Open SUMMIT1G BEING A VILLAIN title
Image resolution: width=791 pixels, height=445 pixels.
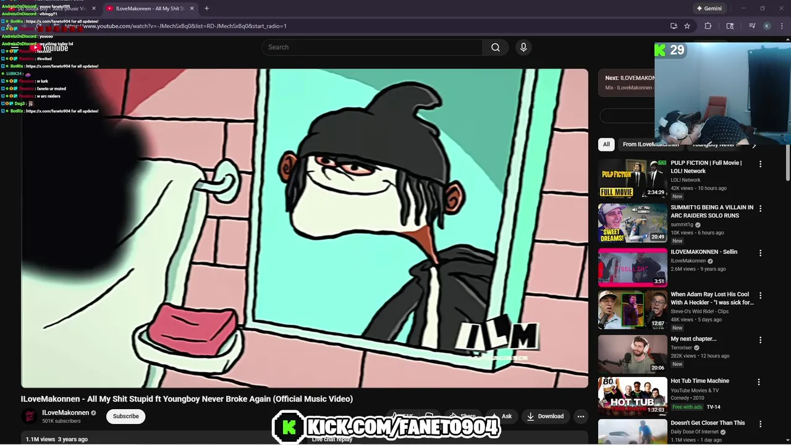[712, 211]
